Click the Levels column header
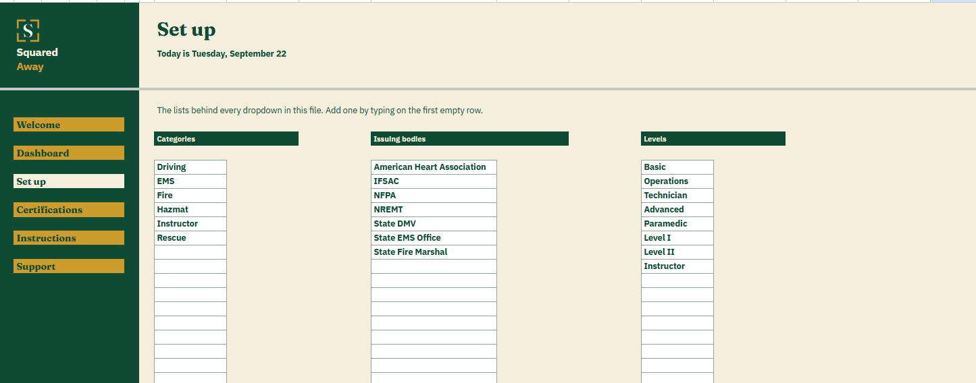Image resolution: width=976 pixels, height=383 pixels. (x=713, y=139)
